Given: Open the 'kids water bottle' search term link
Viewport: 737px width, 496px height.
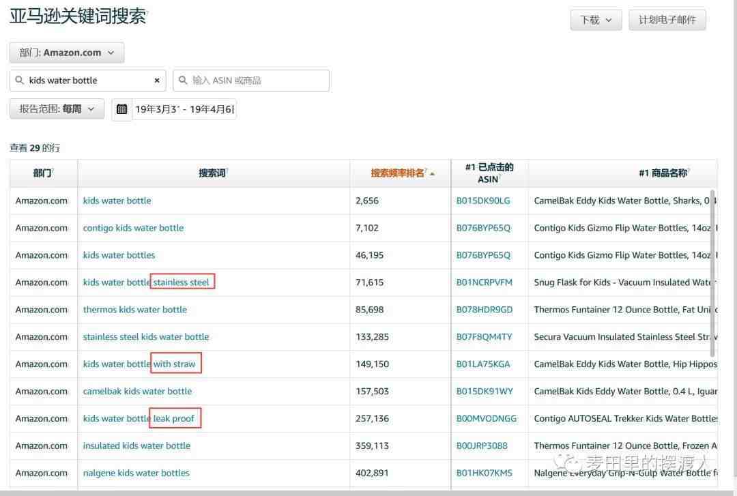Looking at the screenshot, I should (x=117, y=201).
